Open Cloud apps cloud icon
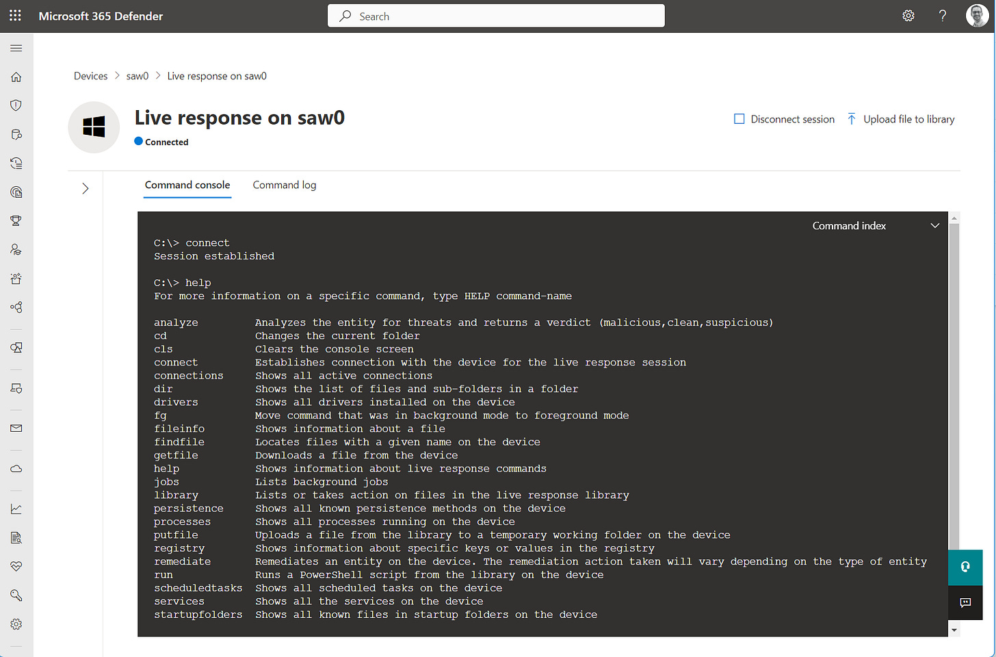This screenshot has width=996, height=657. click(x=16, y=469)
